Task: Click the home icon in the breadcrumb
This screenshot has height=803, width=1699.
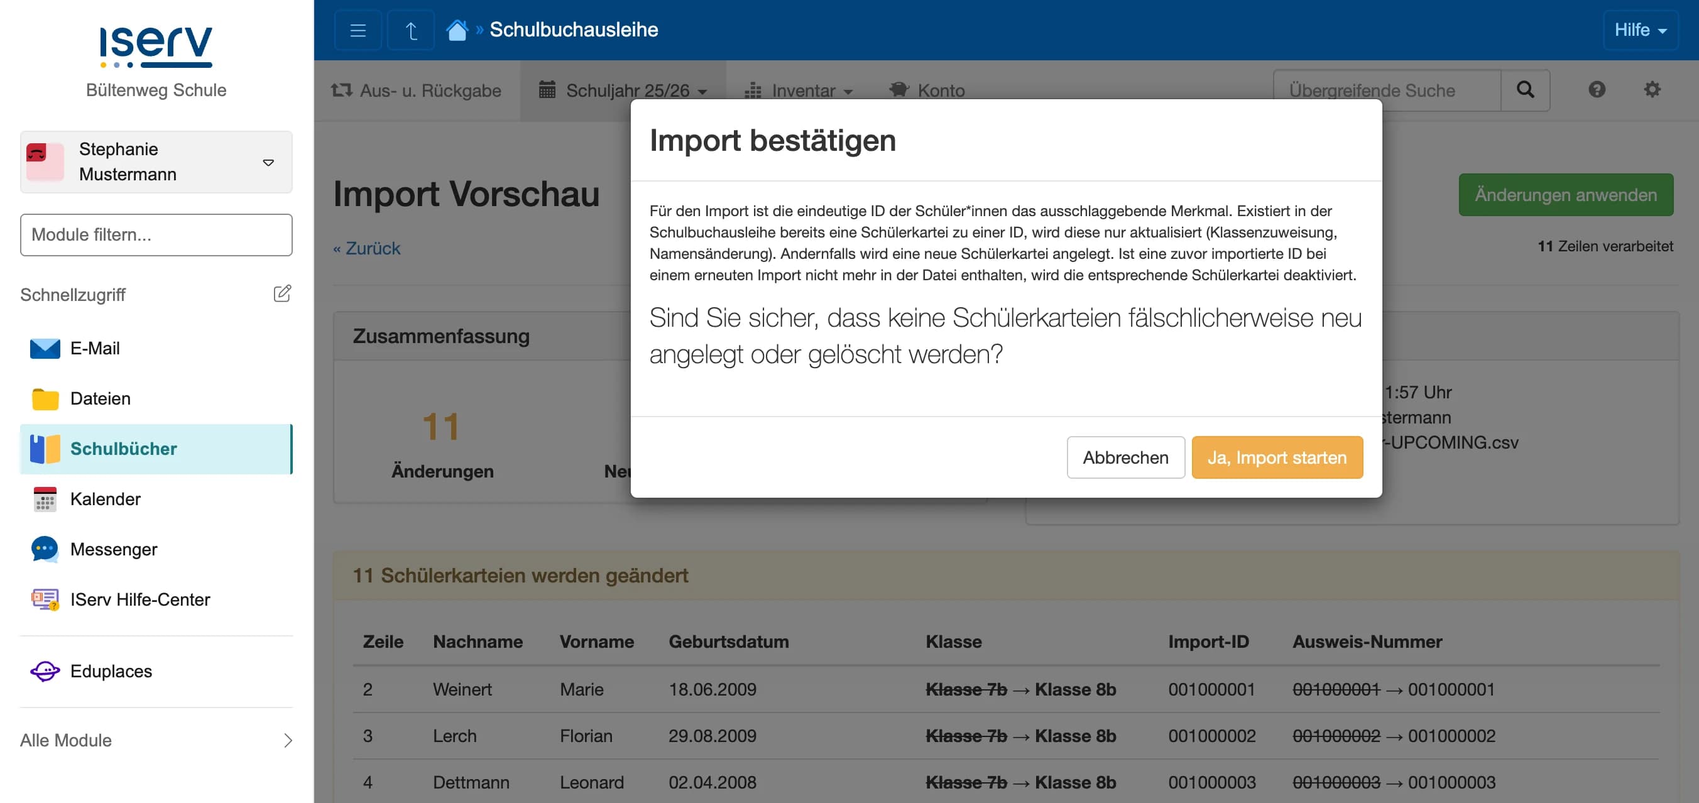Action: (x=457, y=29)
